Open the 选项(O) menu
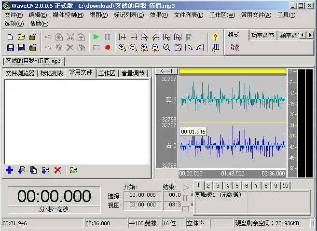 14,24
